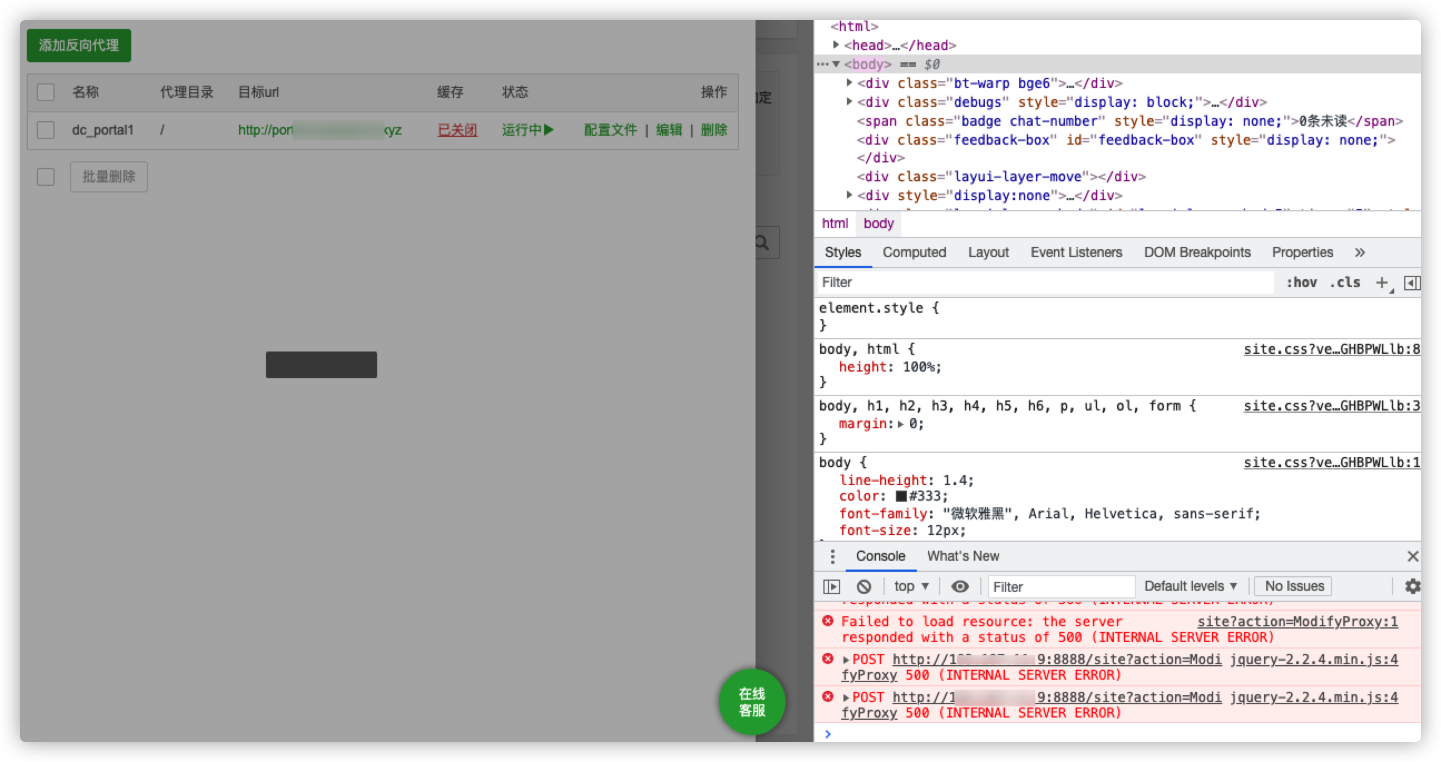This screenshot has height=762, width=1441.
Task: Toggle the computed styles sidebar icon
Action: click(1412, 283)
